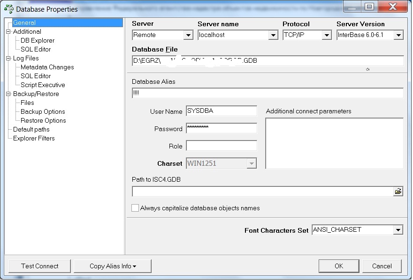Open the Backup Options page
This screenshot has height=280, width=413.
[43, 111]
